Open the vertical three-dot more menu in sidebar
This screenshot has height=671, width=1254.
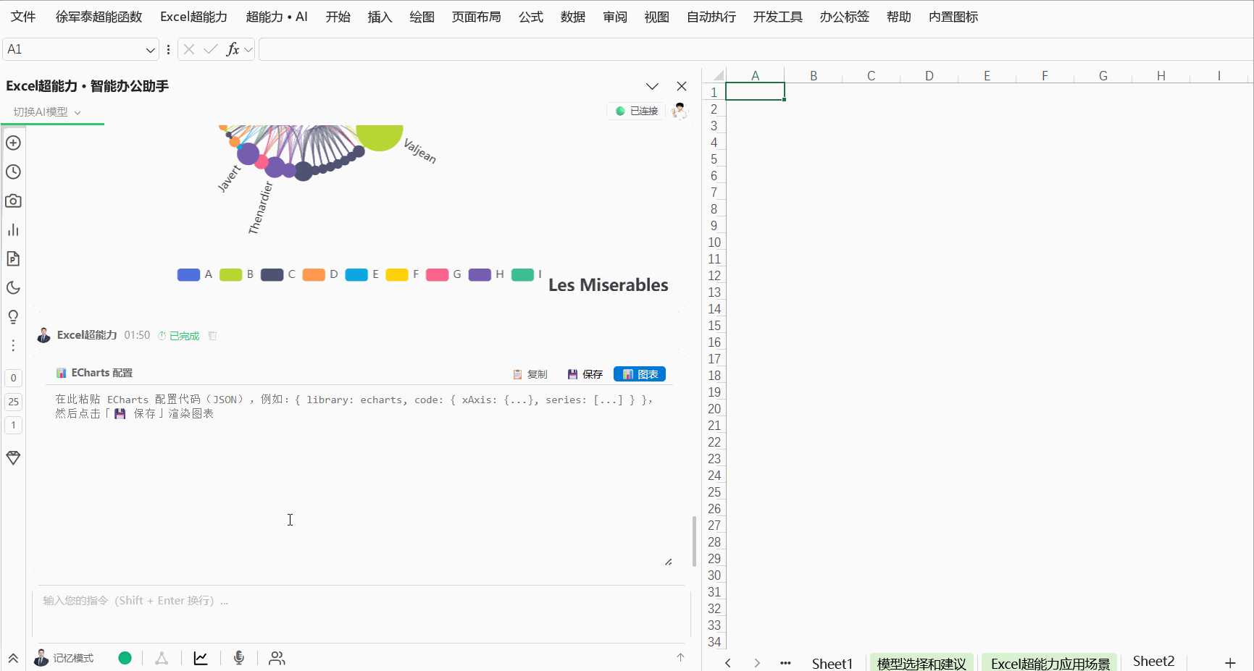coord(13,345)
